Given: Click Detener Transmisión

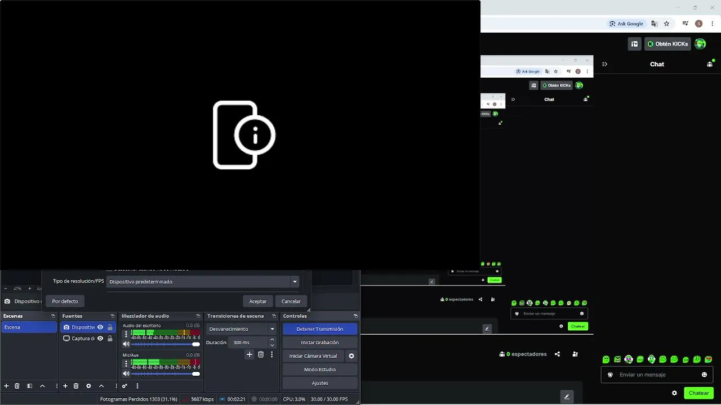Looking at the screenshot, I should click(320, 329).
